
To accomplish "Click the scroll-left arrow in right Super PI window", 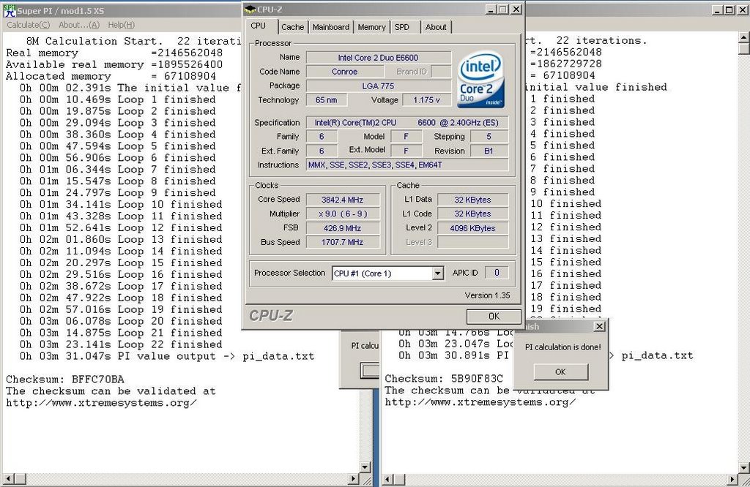I will pyautogui.click(x=387, y=478).
